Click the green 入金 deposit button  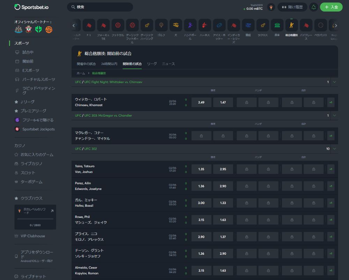[x=331, y=7]
